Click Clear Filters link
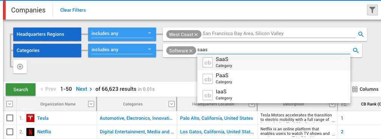This screenshot has width=381, height=139. (73, 10)
